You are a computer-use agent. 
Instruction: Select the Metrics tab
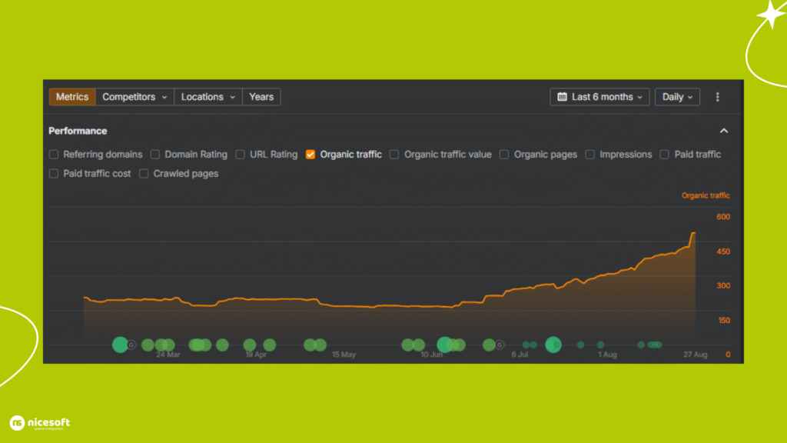click(72, 97)
